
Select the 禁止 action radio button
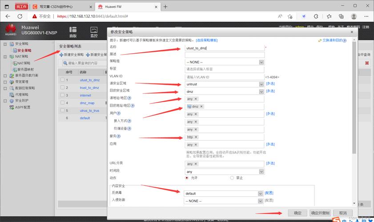tap(232, 178)
